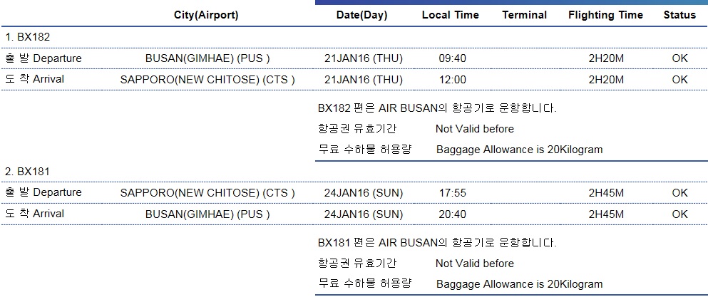This screenshot has height=297, width=708.
Task: Click flight number 2. BX181
Action: [28, 172]
